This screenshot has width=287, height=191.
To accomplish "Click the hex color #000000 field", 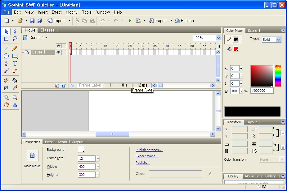I will pyautogui.click(x=262, y=91).
